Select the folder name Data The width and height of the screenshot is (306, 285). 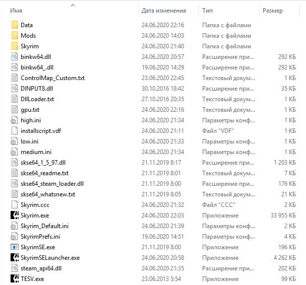click(27, 25)
